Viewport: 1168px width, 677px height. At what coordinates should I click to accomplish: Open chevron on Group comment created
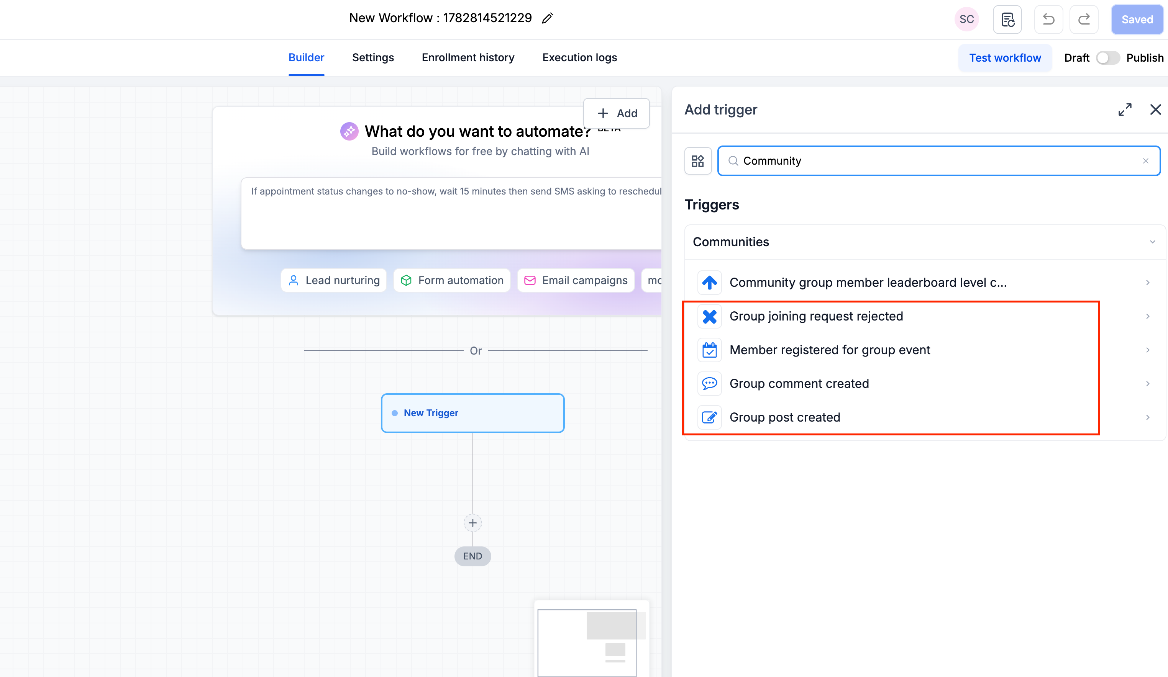(1148, 384)
